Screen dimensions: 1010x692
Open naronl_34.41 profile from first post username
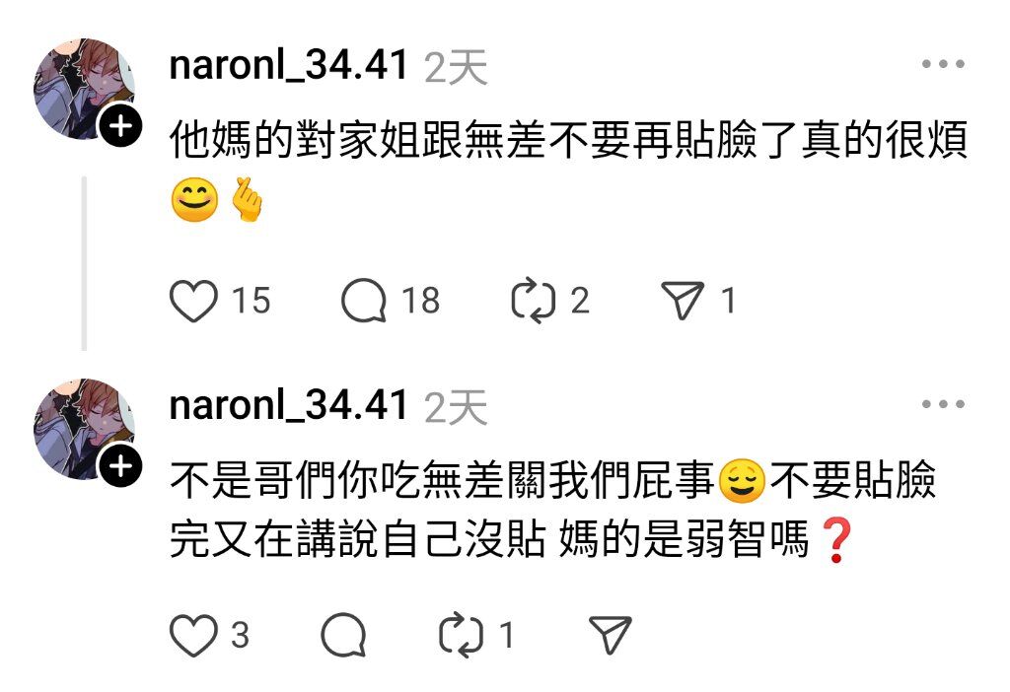[289, 66]
